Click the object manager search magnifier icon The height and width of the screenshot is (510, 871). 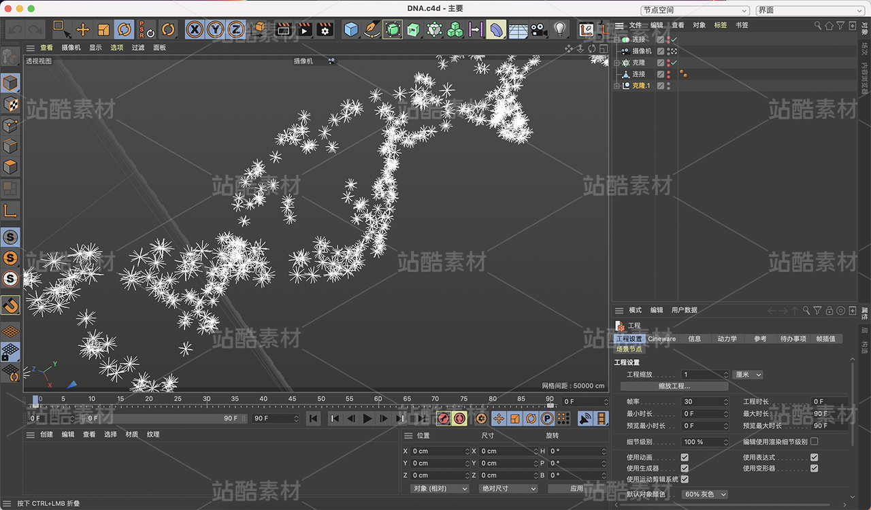[818, 25]
